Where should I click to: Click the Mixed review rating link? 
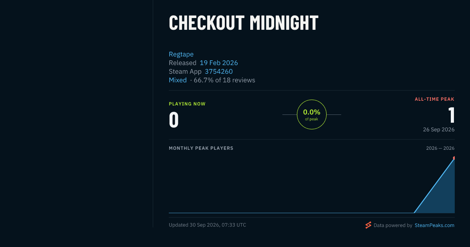(x=177, y=80)
